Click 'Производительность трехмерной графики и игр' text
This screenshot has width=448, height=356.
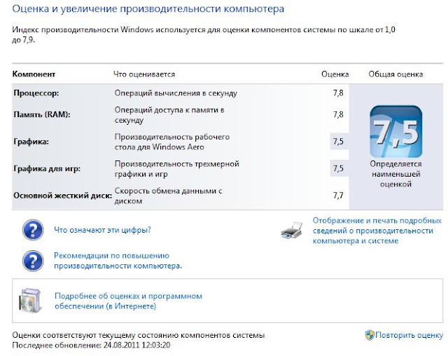click(176, 169)
